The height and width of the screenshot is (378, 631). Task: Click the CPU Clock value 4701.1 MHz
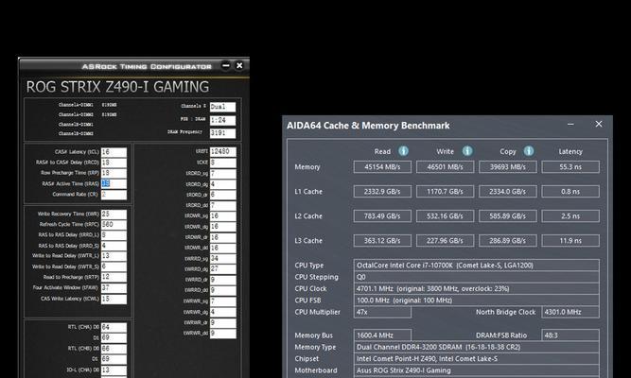(x=477, y=289)
